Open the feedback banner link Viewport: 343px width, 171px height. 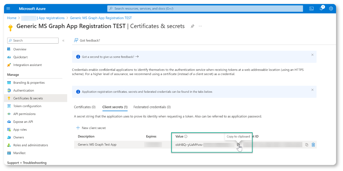[110, 57]
